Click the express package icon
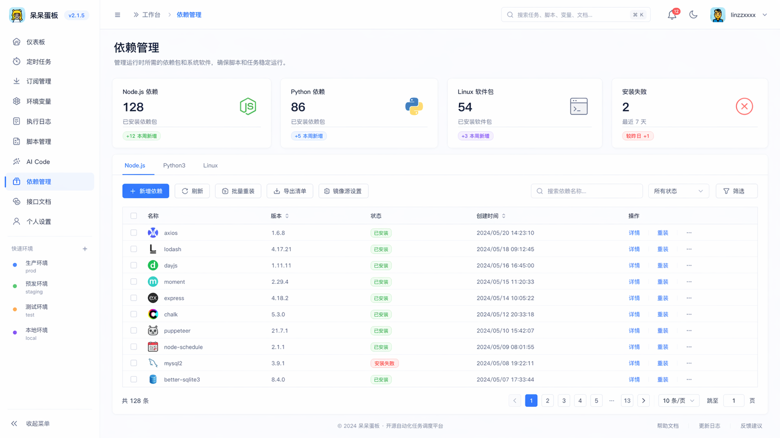Viewport: 780px width, 438px height. (x=153, y=298)
